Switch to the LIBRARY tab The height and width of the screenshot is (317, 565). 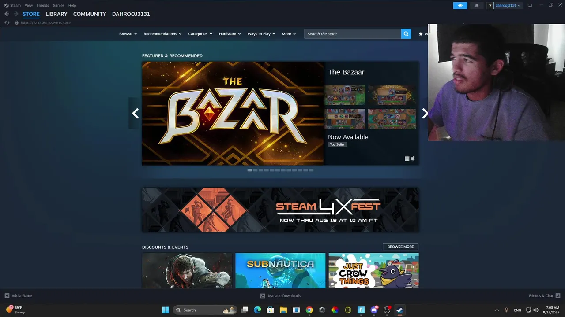[56, 14]
